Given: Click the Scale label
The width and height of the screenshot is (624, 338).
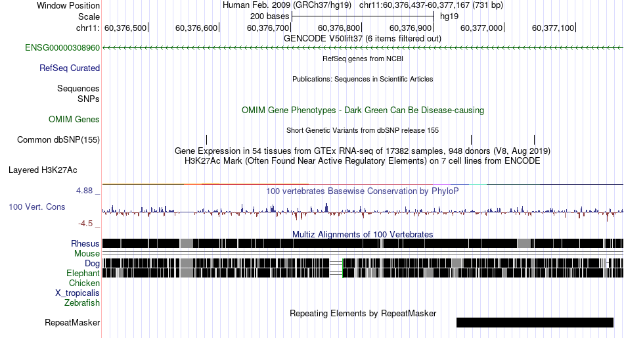Looking at the screenshot, I should (89, 16).
